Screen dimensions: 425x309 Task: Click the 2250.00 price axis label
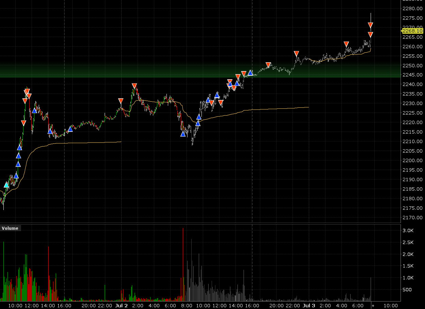click(x=412, y=65)
